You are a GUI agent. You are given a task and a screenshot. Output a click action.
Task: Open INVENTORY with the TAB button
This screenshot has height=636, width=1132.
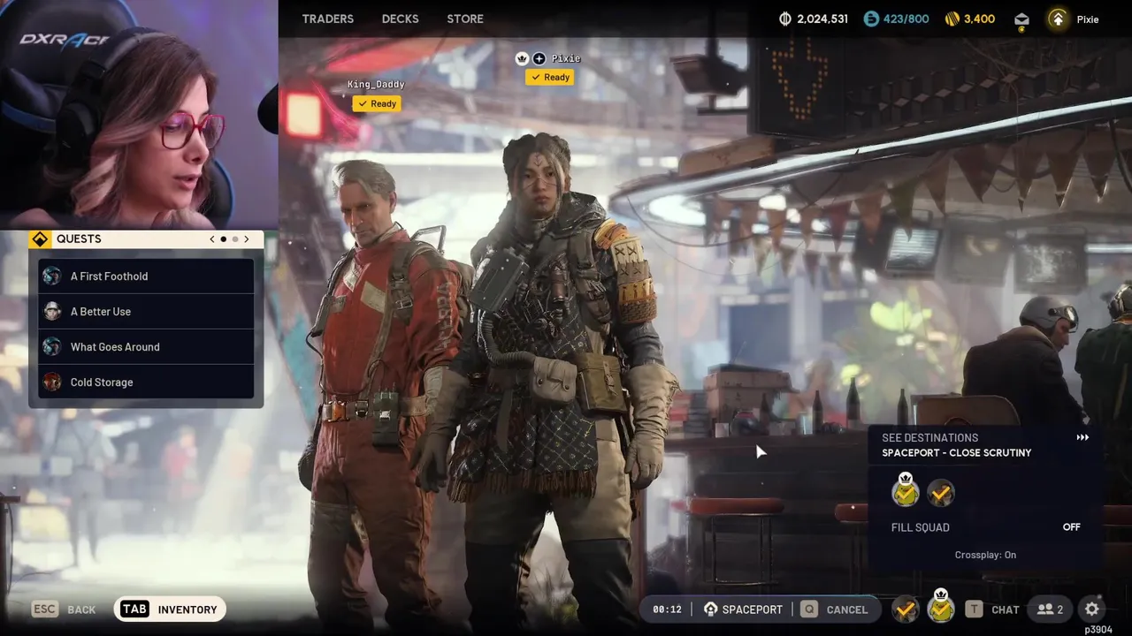pyautogui.click(x=170, y=609)
